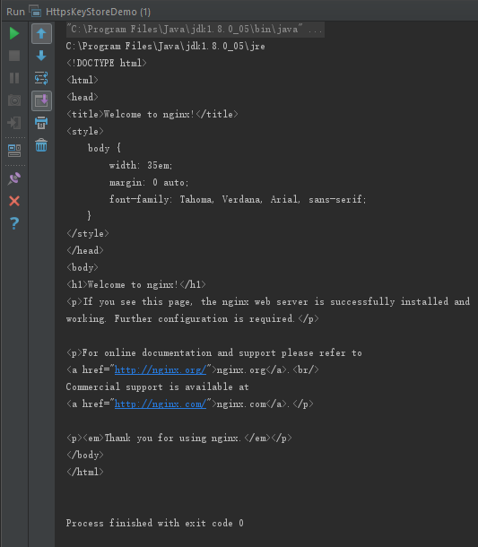
Task: Click the 'Commercial support is available at' line
Action: (x=157, y=386)
